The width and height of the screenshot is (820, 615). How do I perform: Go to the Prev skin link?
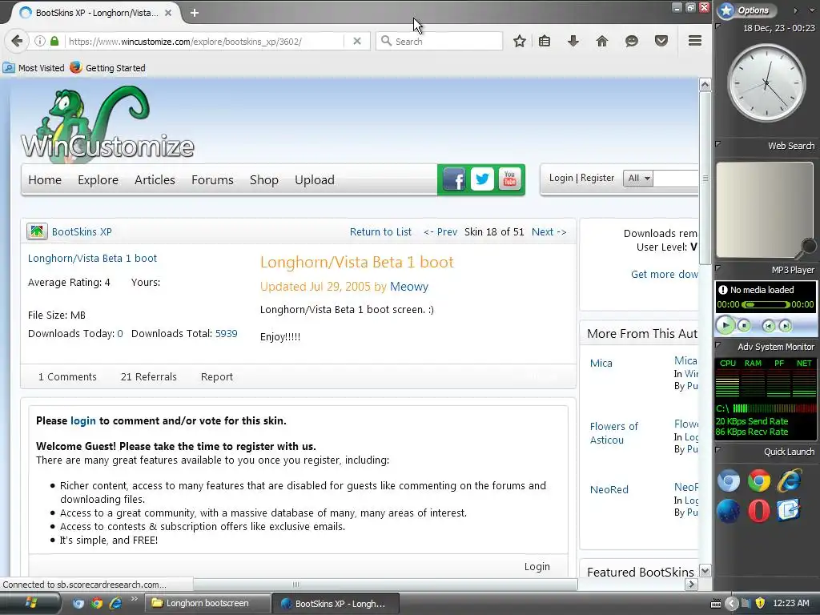click(440, 231)
